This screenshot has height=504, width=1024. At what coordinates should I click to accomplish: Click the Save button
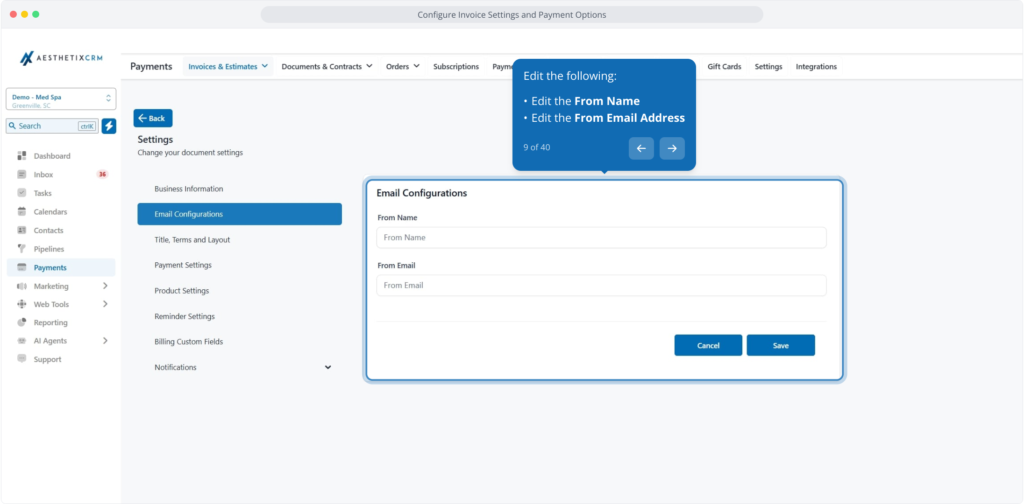[780, 345]
